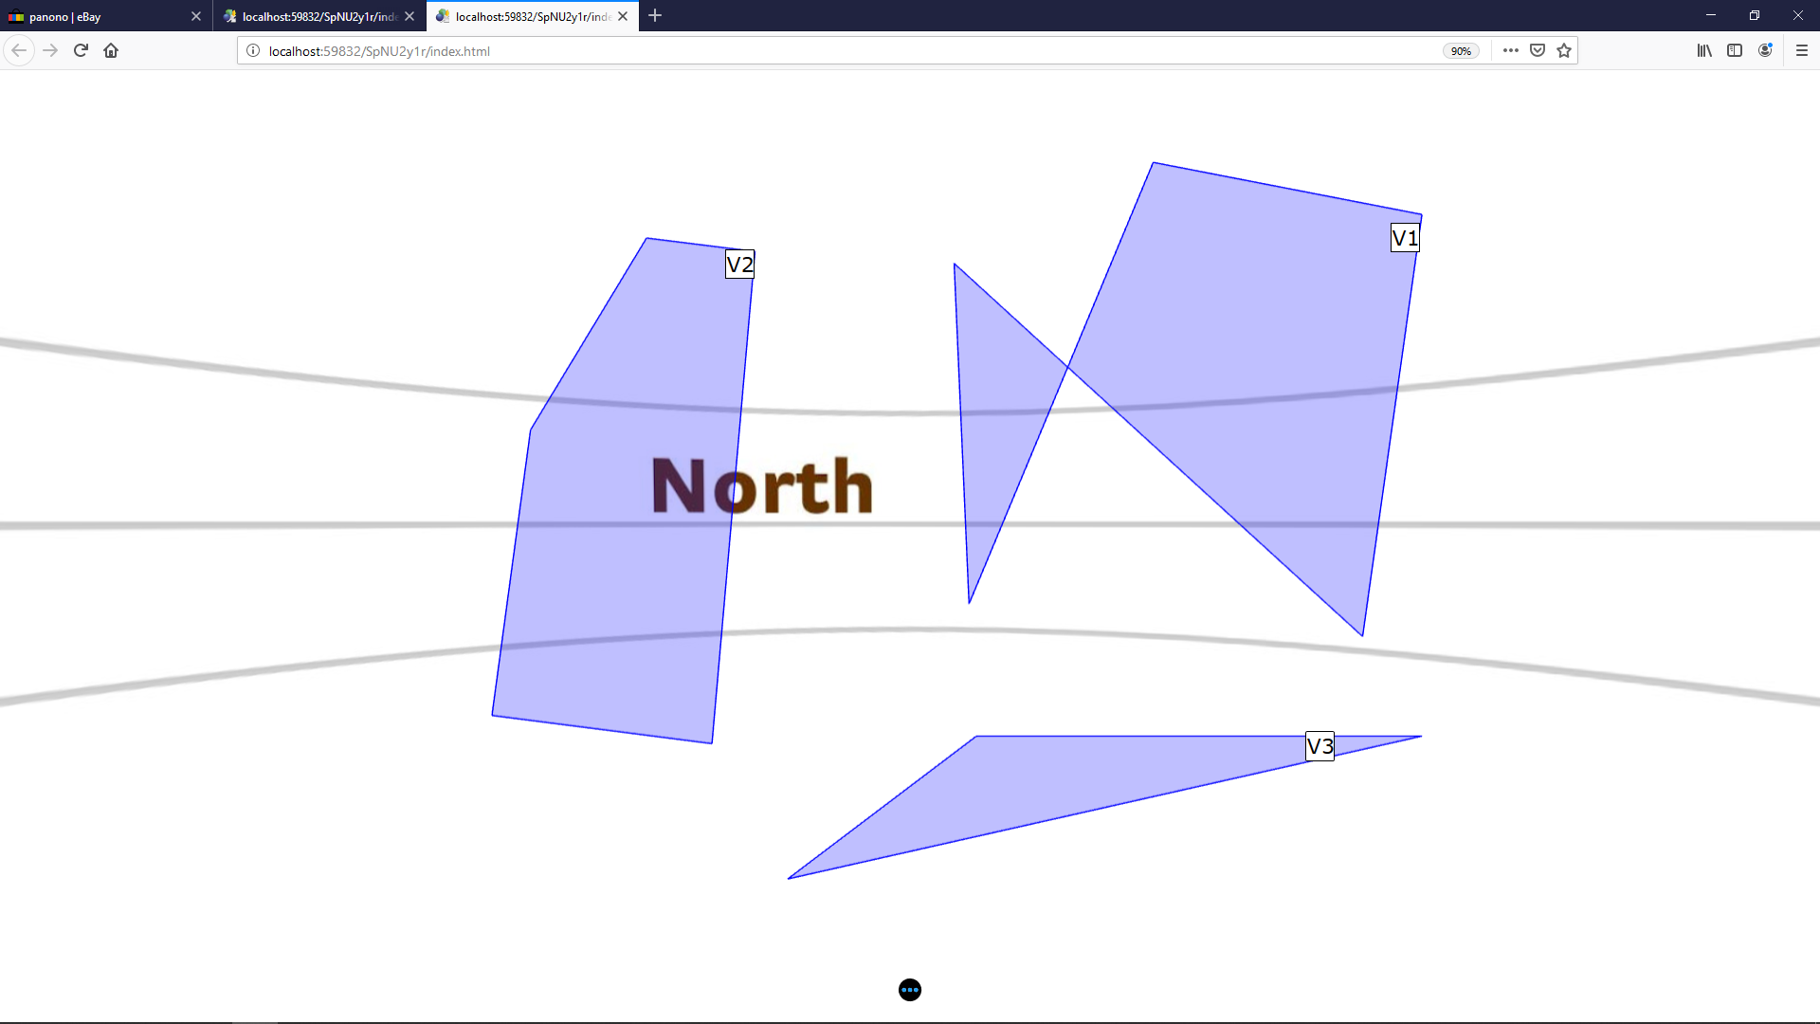
Task: Click the browser Forward arrow button
Action: (50, 50)
